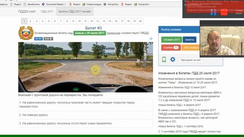Go to question 15
The height and width of the screenshot is (137, 244).
click(x=110, y=21)
